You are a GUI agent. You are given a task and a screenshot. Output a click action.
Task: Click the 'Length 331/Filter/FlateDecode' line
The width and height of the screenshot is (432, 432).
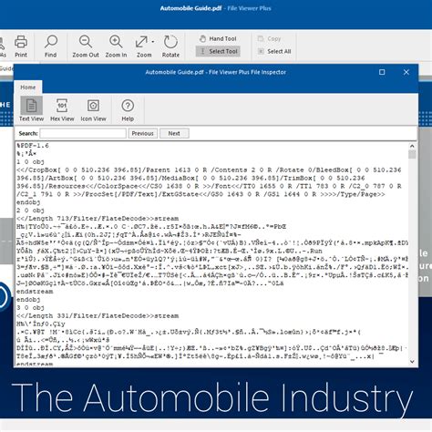tap(98, 315)
